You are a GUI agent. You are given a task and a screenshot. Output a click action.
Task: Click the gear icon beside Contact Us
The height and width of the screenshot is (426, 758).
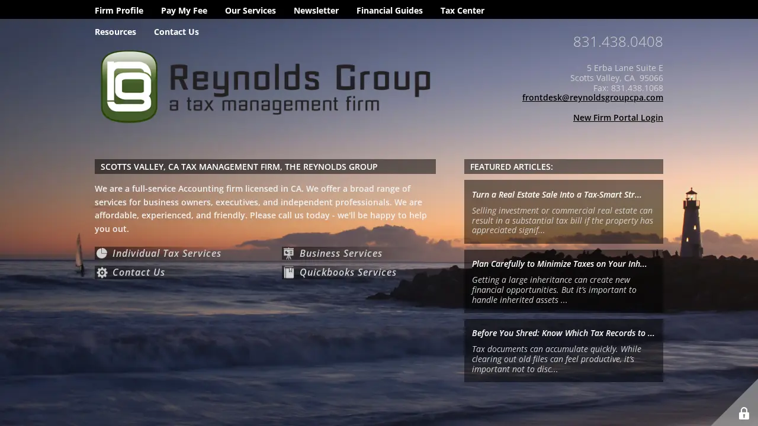point(102,272)
